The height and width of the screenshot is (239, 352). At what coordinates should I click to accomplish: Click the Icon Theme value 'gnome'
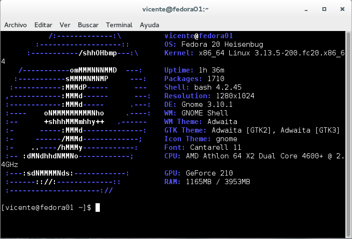(x=226, y=139)
